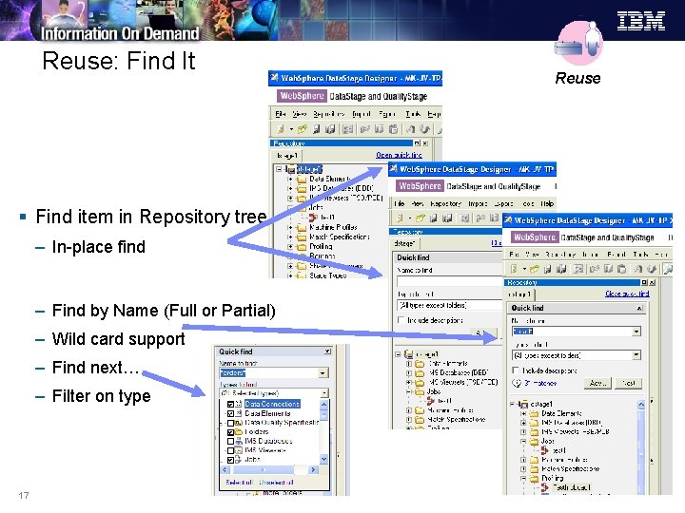Image resolution: width=685 pixels, height=513 pixels.
Task: Open Help menu in second Designer window
Action: point(547,203)
